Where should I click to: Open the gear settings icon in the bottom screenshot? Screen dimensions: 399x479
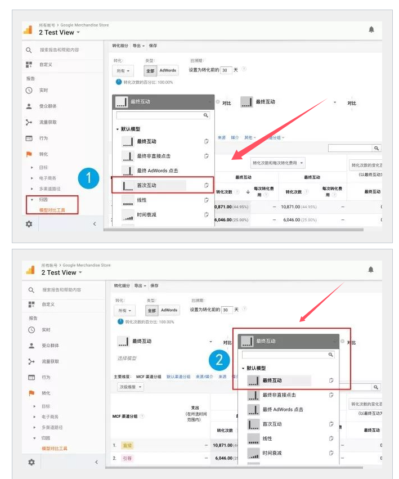point(32,462)
